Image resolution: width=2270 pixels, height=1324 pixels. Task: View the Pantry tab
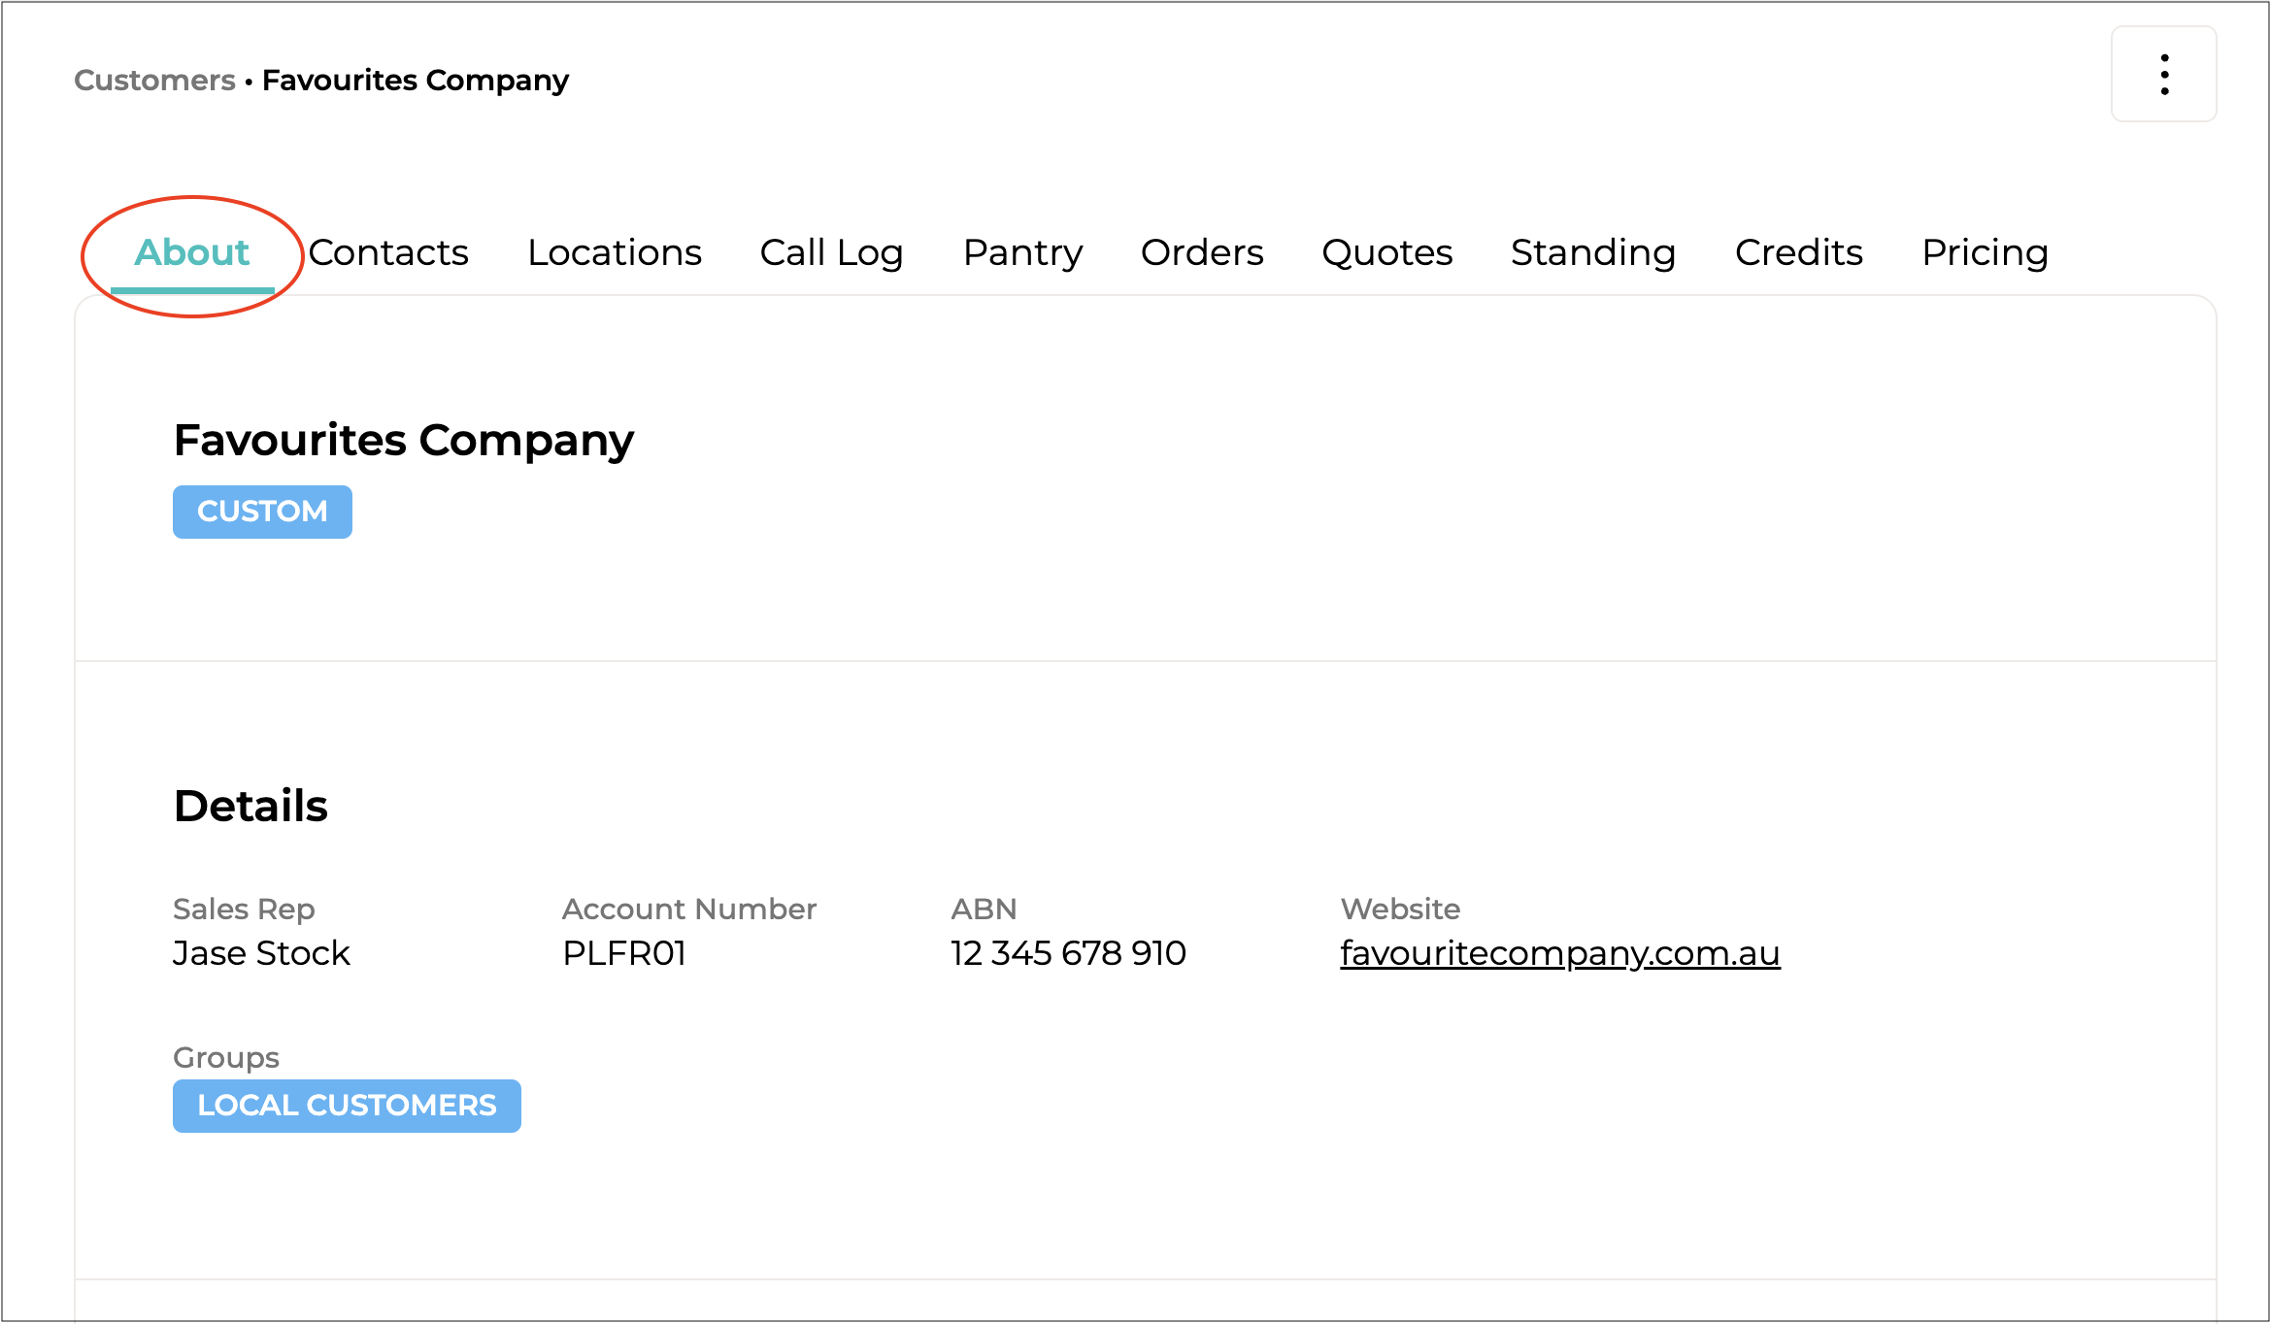coord(1022,252)
